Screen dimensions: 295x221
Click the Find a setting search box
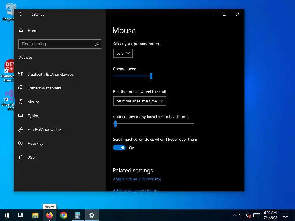[60, 44]
